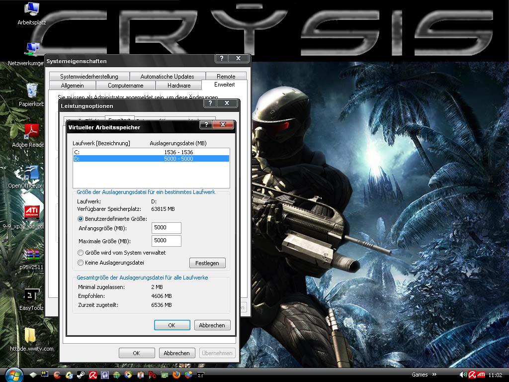Launch CCleaner from the quick launch bar

click(57, 375)
